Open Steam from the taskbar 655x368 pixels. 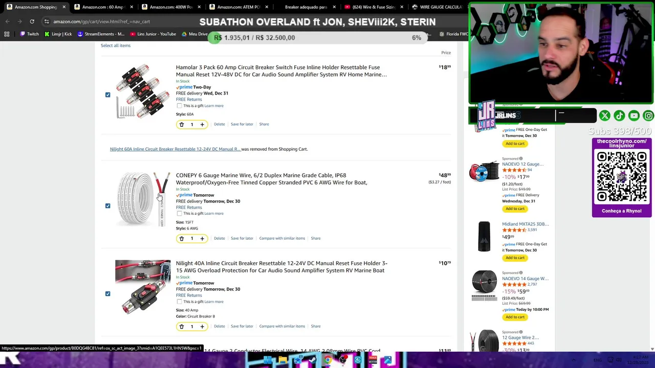coord(313,360)
